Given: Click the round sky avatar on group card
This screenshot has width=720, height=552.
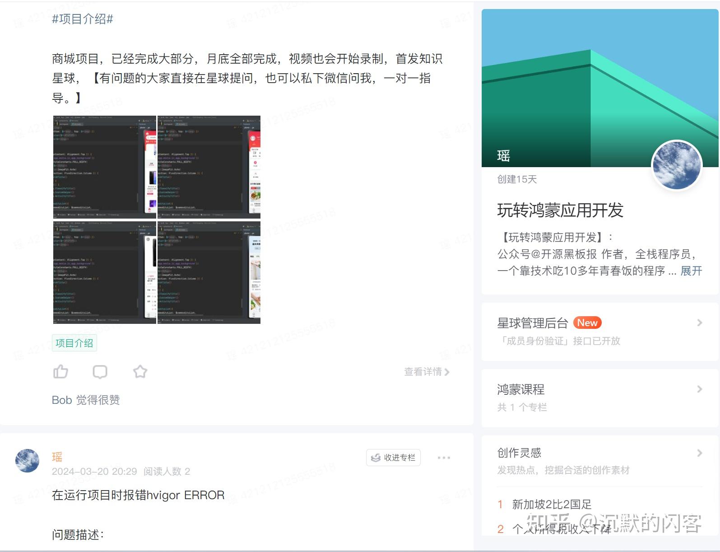Looking at the screenshot, I should pos(677,165).
